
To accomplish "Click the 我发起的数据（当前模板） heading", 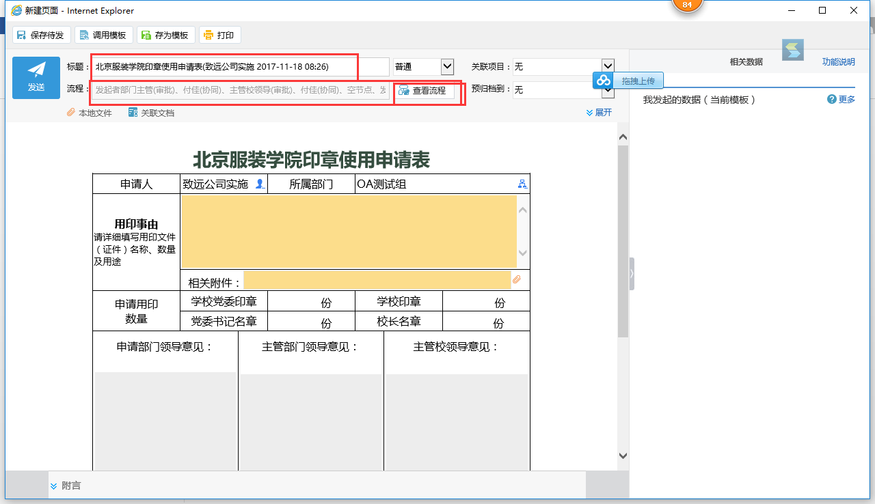I will [x=699, y=100].
